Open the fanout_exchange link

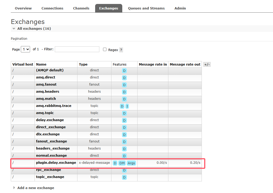pyautogui.click(x=51, y=141)
